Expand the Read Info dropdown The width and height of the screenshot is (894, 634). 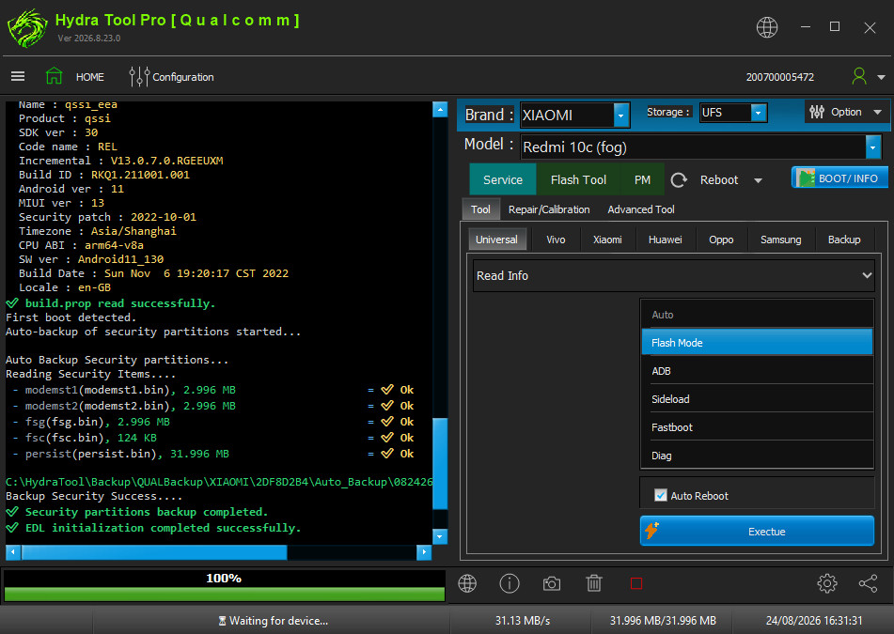coord(674,276)
